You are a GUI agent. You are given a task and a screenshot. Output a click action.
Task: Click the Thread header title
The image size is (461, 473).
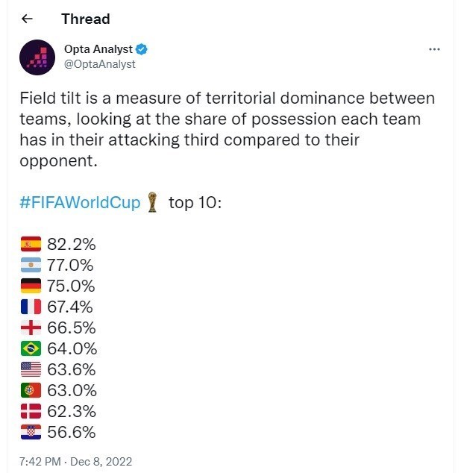(85, 19)
